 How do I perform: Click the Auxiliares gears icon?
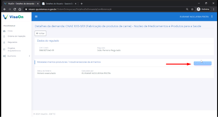[4, 56]
